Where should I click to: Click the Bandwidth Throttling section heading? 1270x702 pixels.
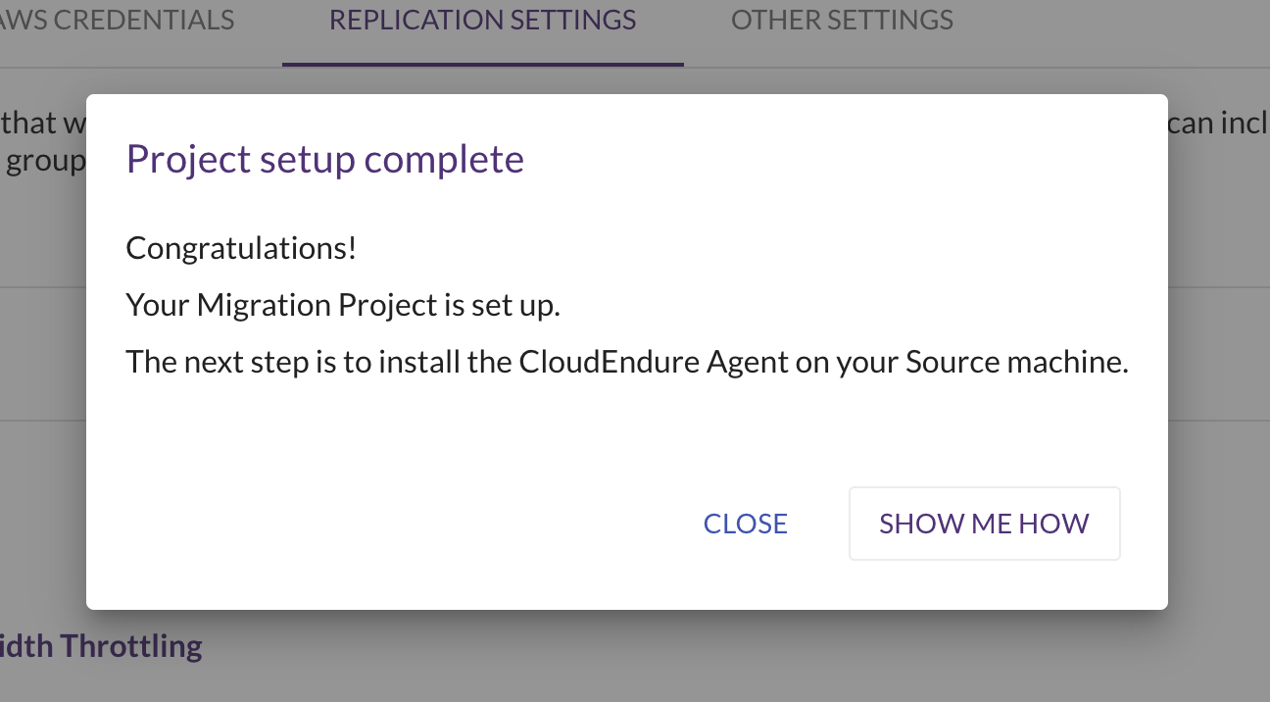[101, 646]
